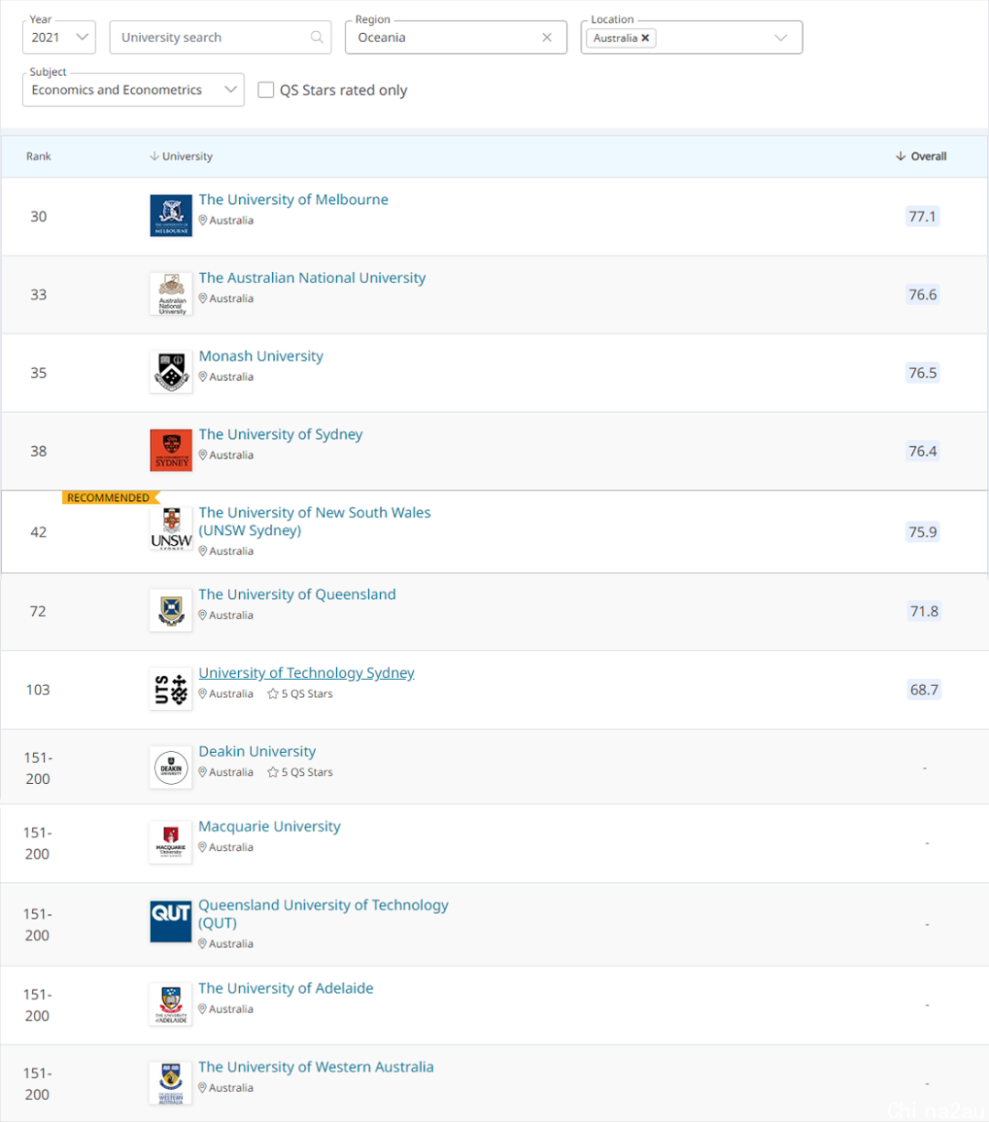
Task: Remove the Australia location tag
Action: (x=646, y=38)
